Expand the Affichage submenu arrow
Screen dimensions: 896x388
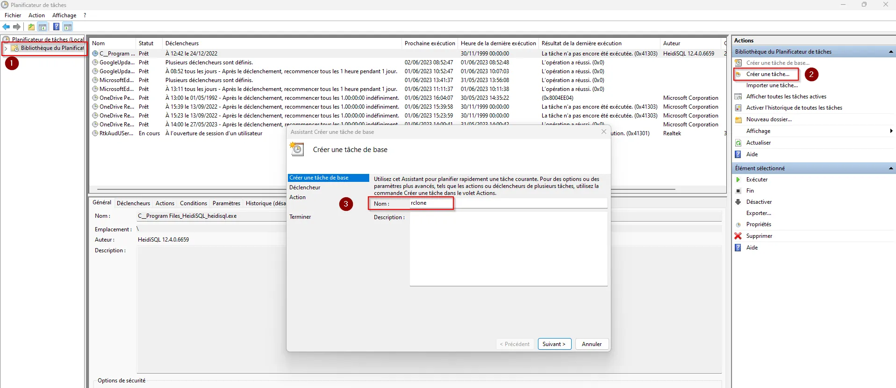point(891,131)
